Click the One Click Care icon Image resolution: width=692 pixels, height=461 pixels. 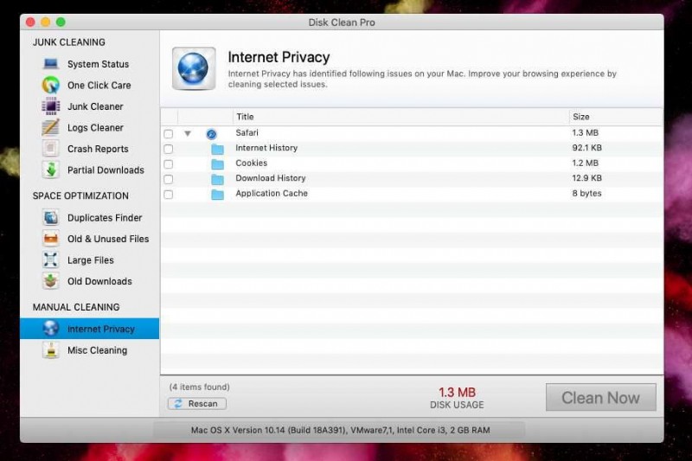(x=51, y=85)
